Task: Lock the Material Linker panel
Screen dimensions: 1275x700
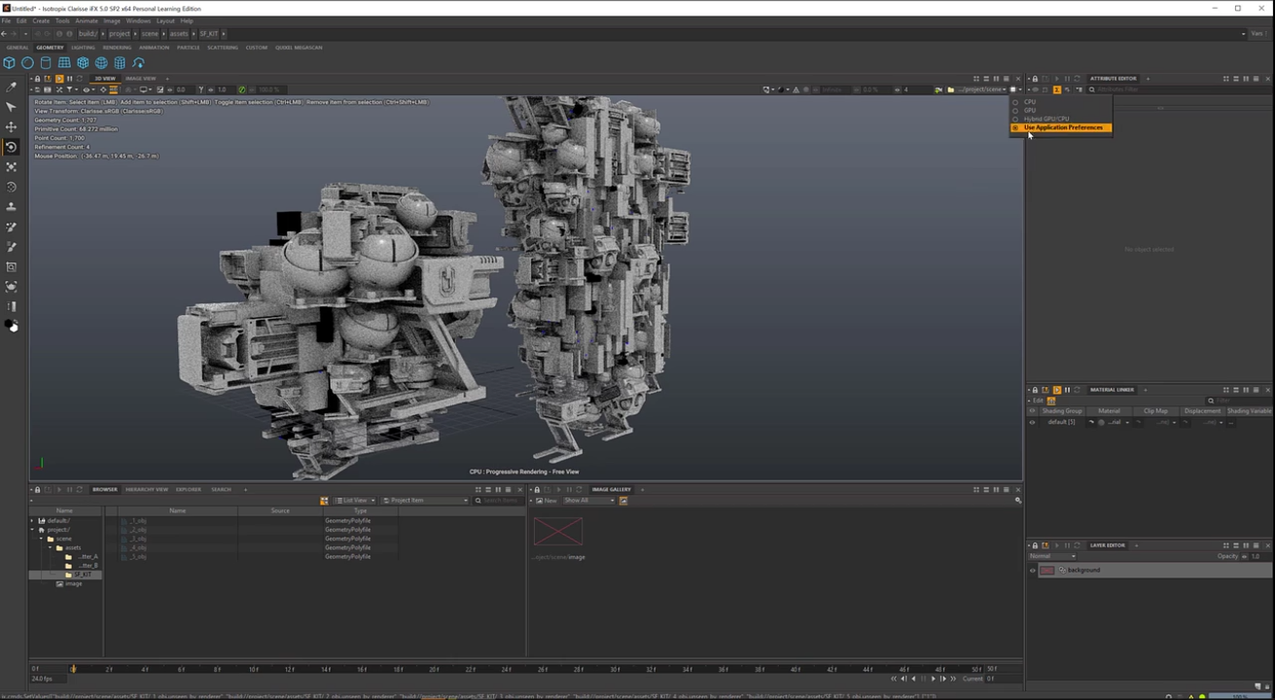Action: point(1035,390)
